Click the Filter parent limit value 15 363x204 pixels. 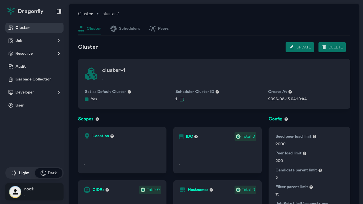pos(277,194)
